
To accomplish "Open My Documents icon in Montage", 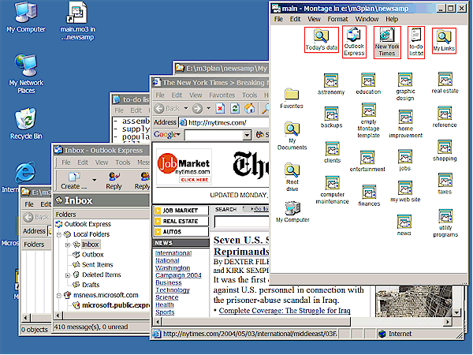I will click(x=292, y=136).
